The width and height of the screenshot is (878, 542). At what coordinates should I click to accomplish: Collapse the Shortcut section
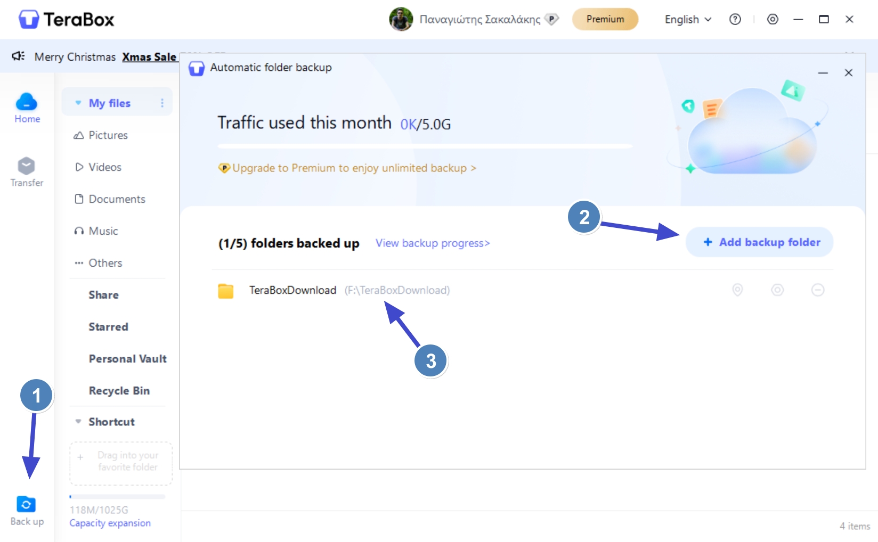point(78,421)
